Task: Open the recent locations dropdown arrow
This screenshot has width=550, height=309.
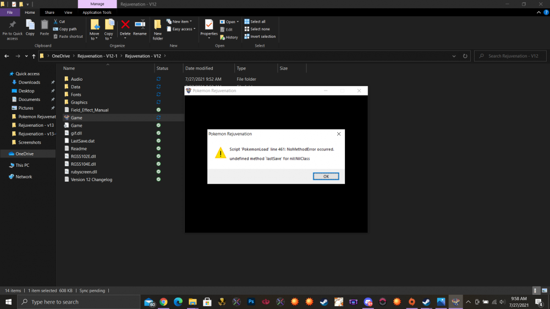Action: pos(26,56)
